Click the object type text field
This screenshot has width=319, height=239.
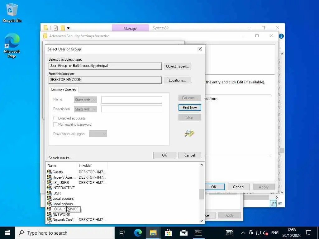point(105,66)
